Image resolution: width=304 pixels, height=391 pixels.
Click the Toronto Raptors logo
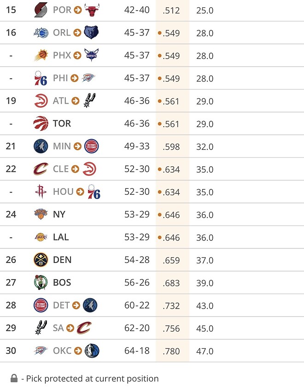tap(41, 123)
